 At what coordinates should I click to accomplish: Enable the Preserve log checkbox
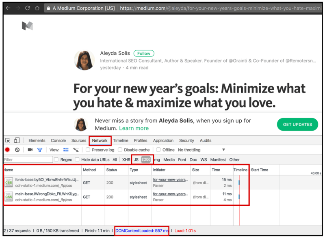(88, 150)
